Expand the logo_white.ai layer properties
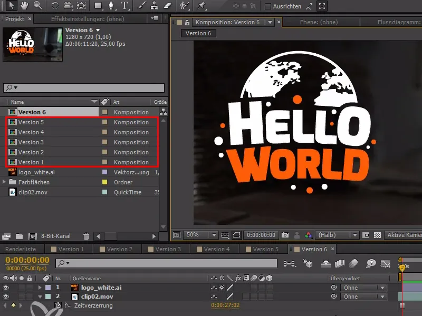The image size is (422, 316). coord(40,288)
